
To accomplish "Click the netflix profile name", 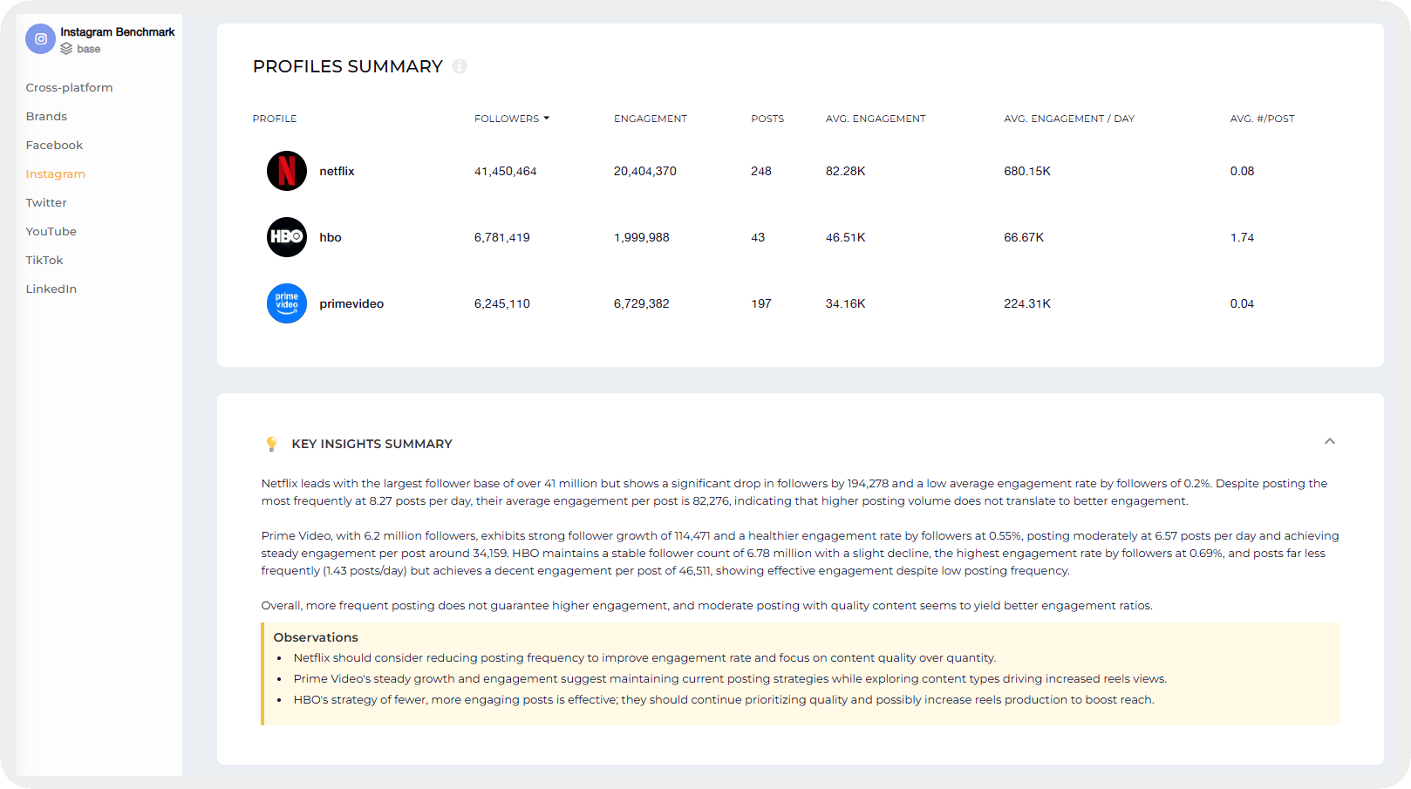I will click(337, 171).
